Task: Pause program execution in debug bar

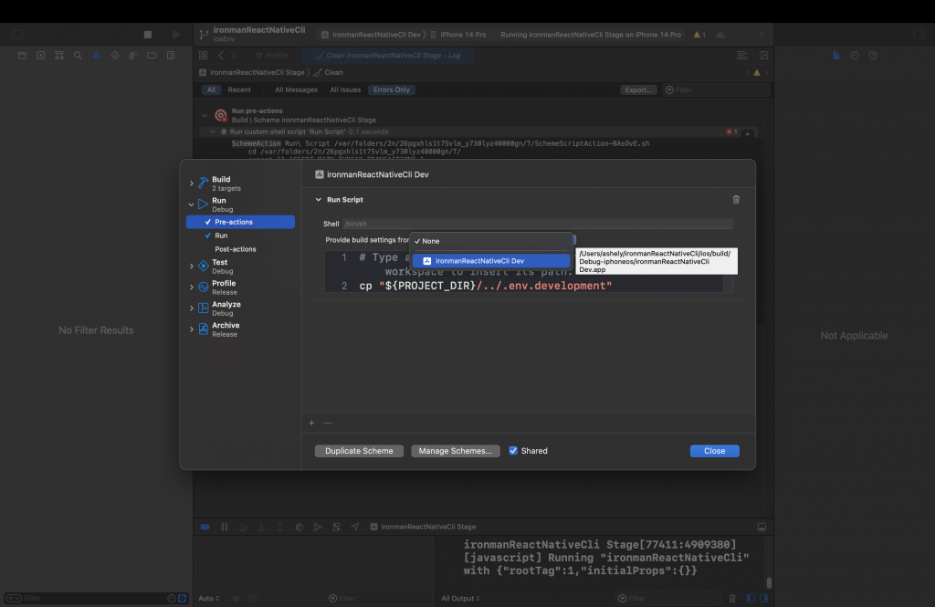Action: (x=225, y=527)
